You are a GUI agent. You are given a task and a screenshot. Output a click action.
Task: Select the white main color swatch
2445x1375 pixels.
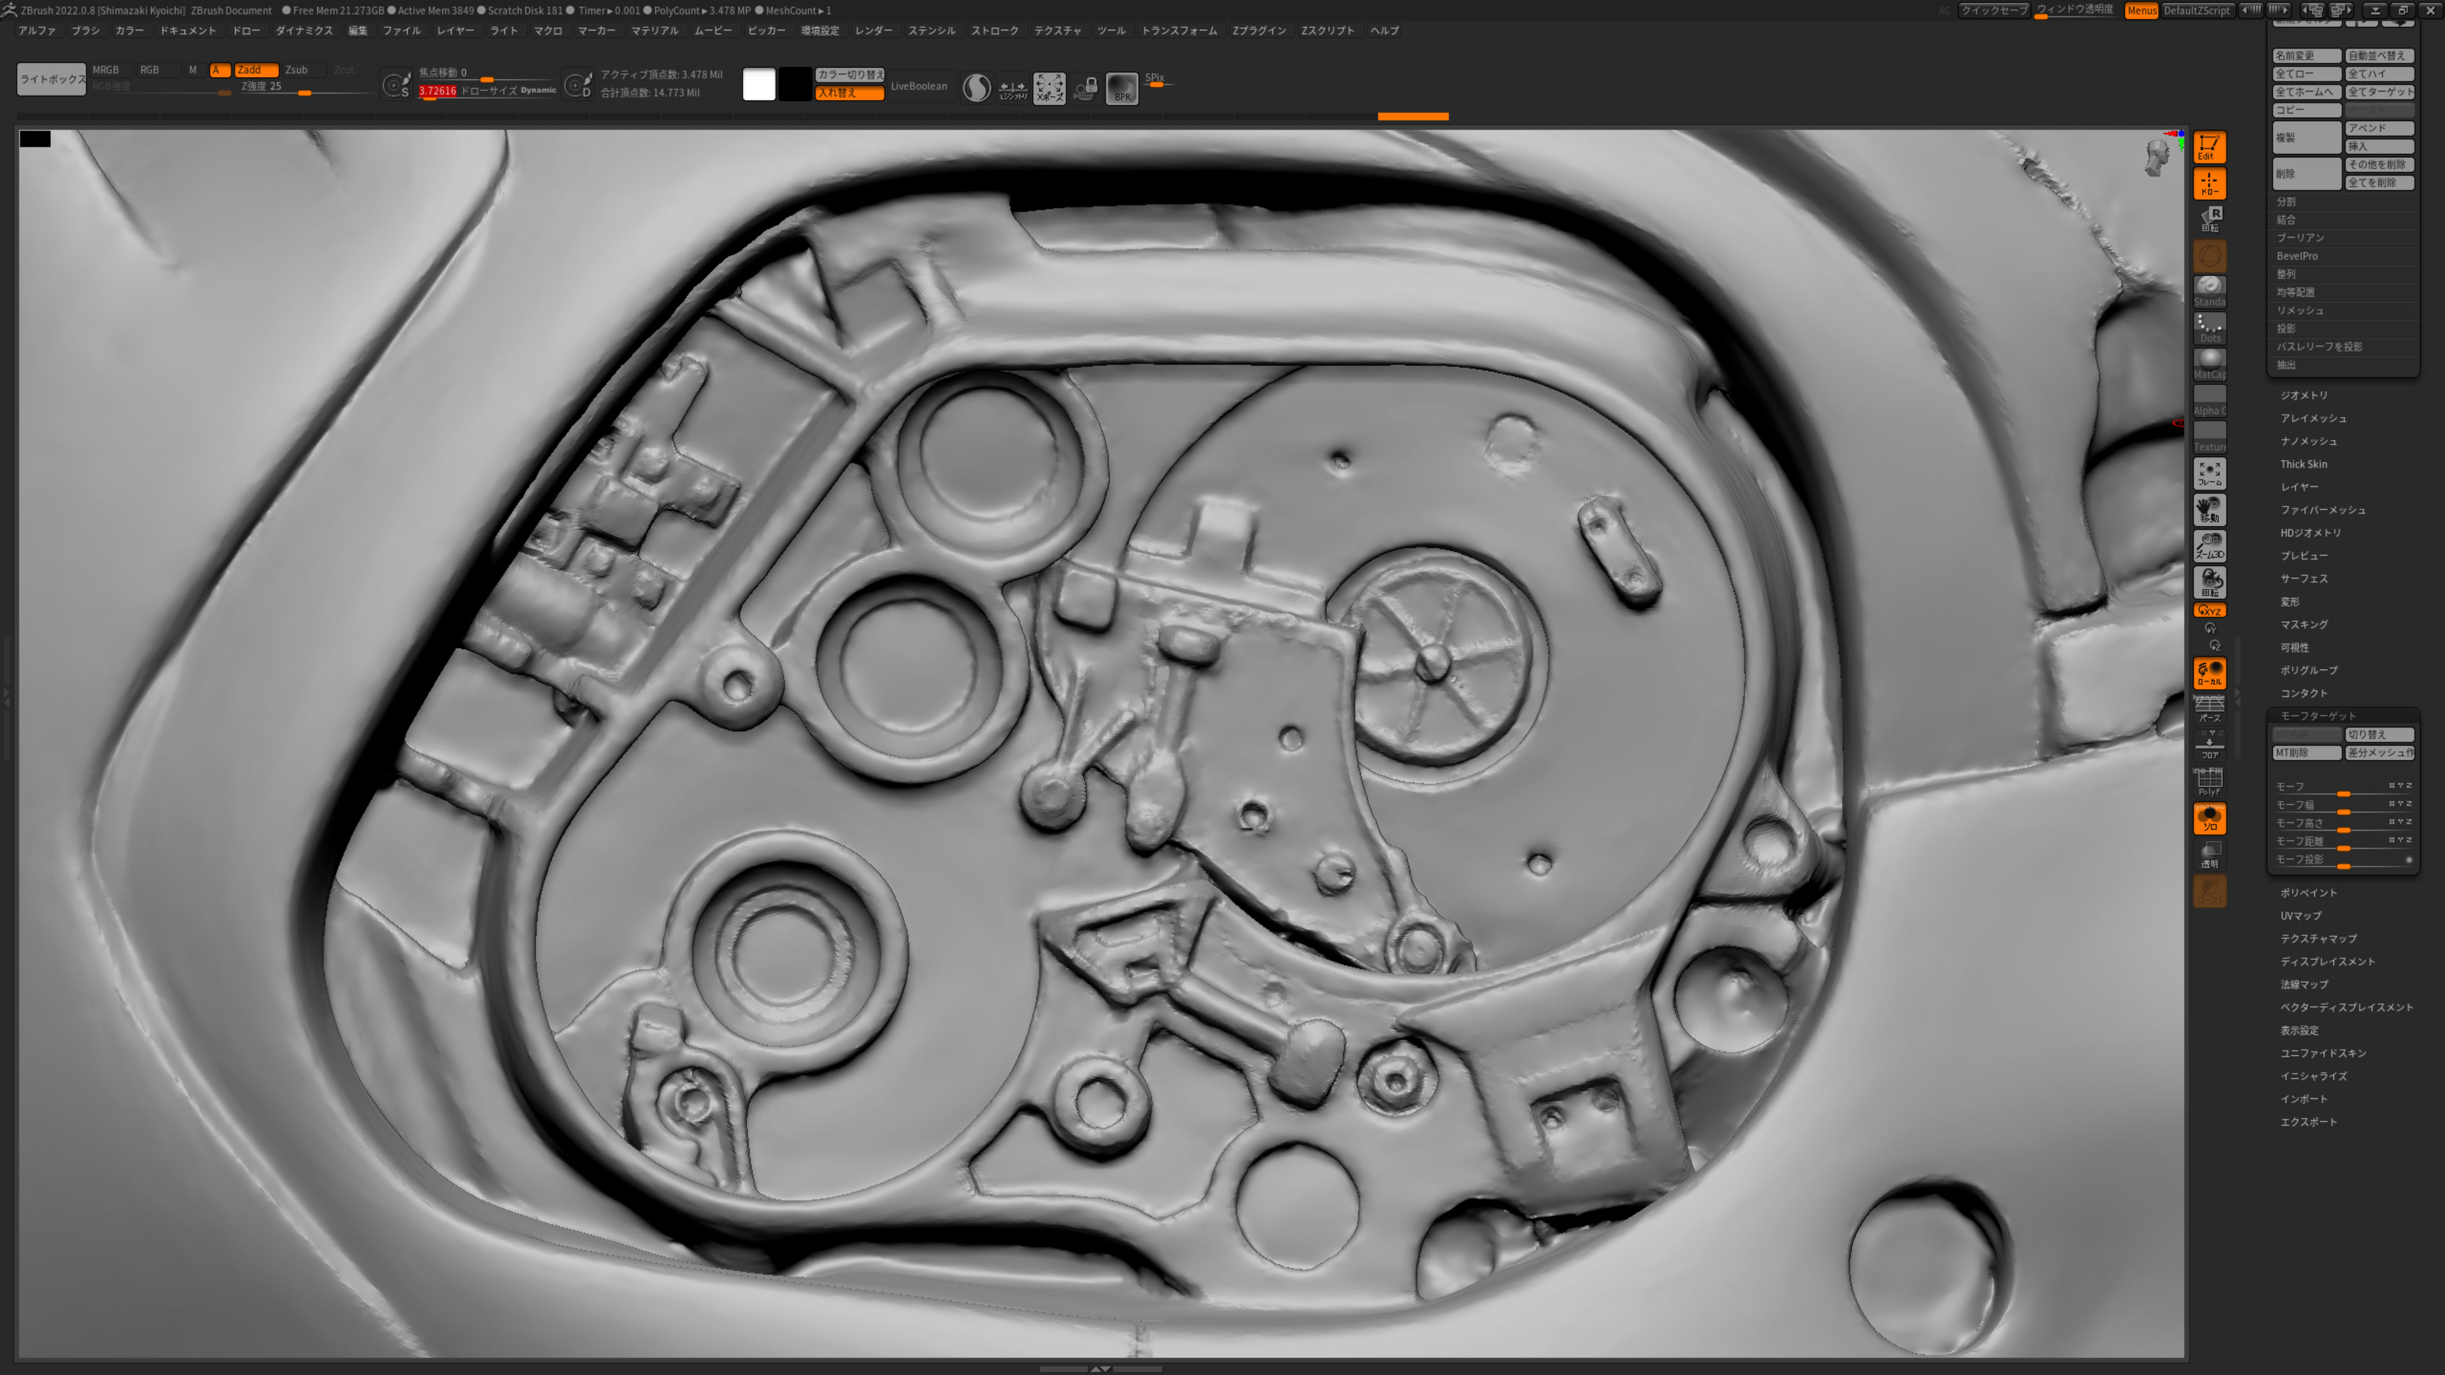click(x=758, y=85)
